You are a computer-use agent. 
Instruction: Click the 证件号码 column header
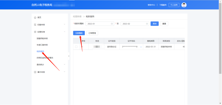(x=131, y=41)
